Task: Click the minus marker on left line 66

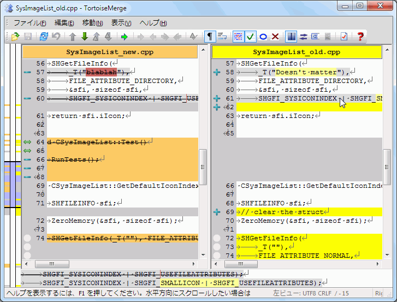Action: pyautogui.click(x=27, y=159)
